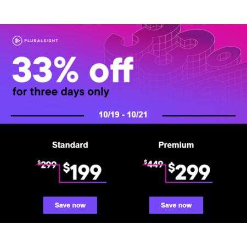Click the Premium plan heading
Viewport: 247px width, 247px height.
coord(176,145)
